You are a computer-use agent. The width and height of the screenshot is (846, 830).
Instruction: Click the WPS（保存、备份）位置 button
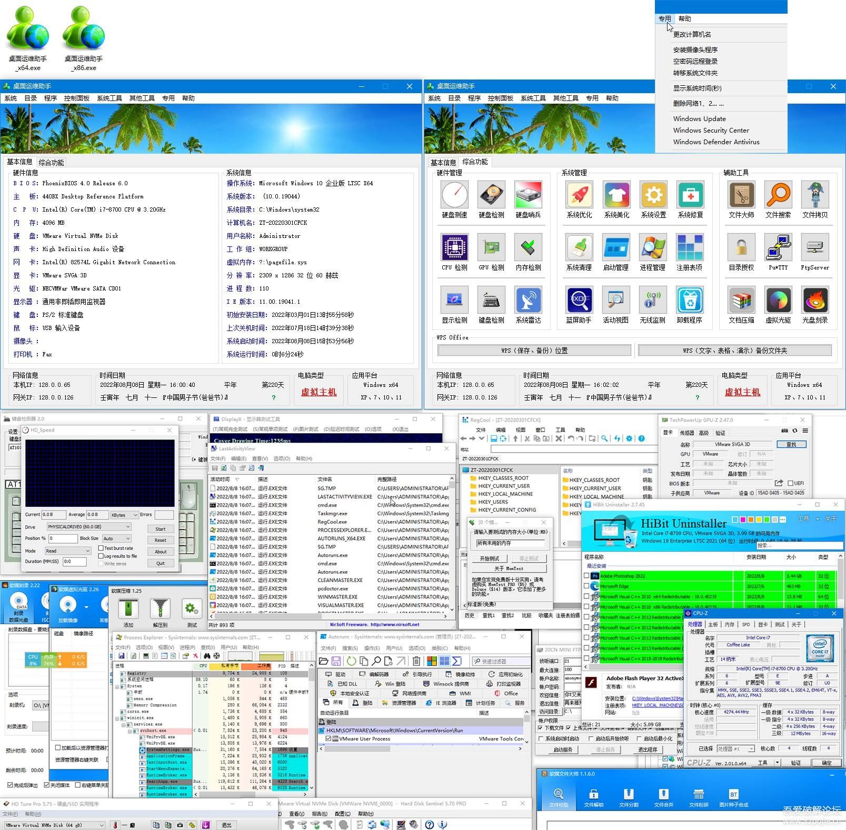coord(534,351)
